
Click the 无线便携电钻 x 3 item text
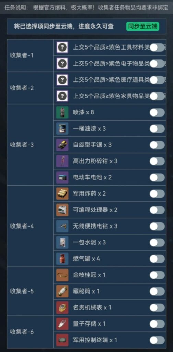click(x=95, y=226)
